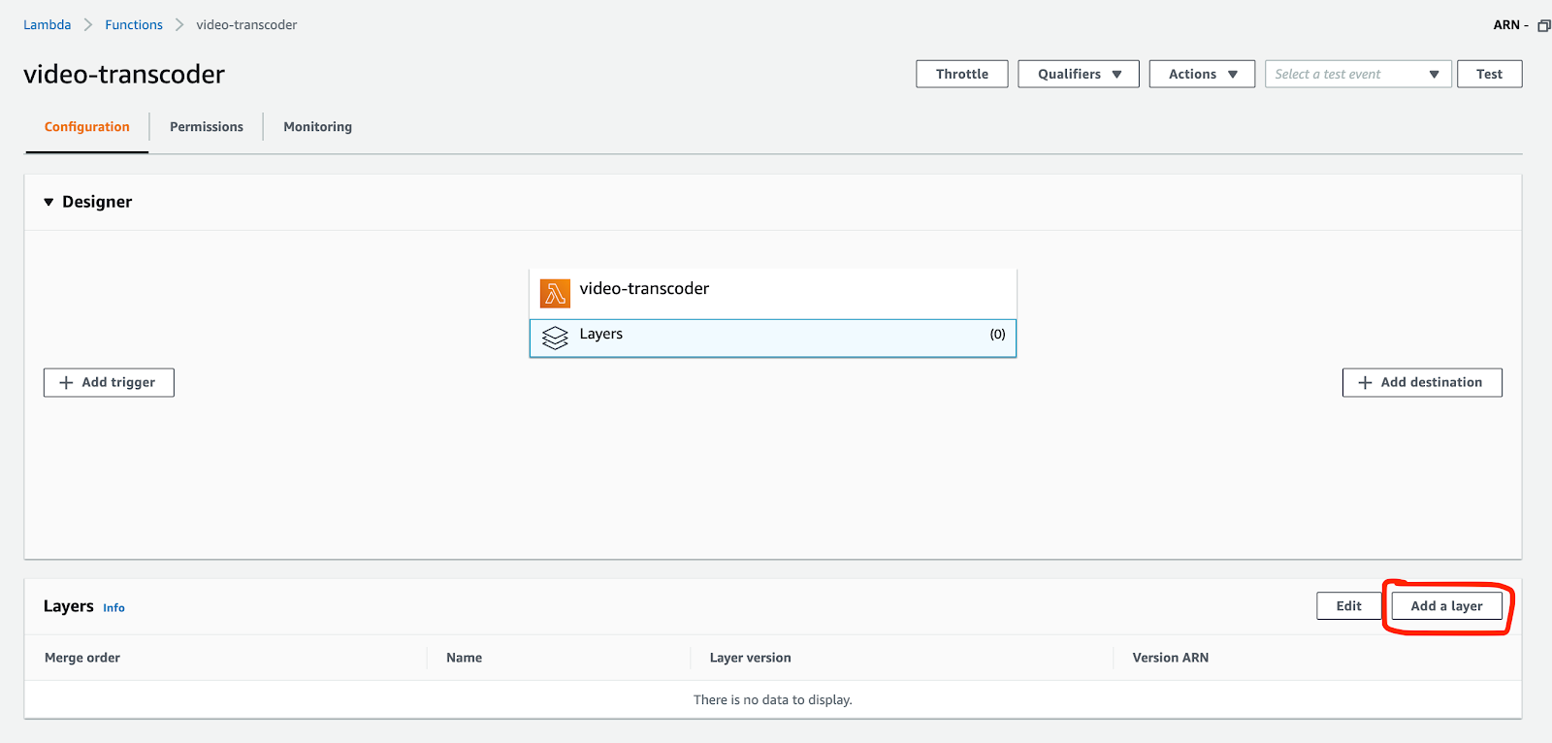Click the Name column header
Viewport: 1552px width, 743px height.
[x=464, y=658]
